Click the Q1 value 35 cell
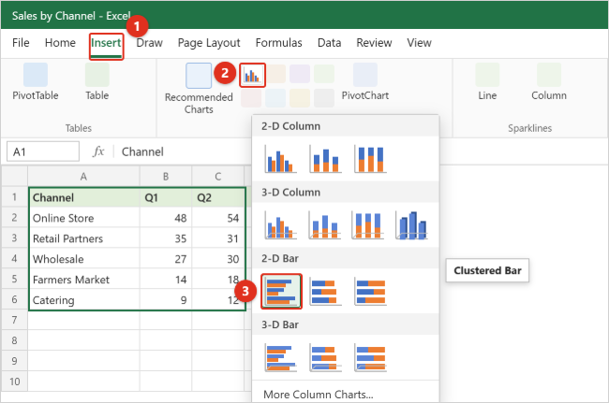Screen dimensions: 609x403 tap(166, 238)
